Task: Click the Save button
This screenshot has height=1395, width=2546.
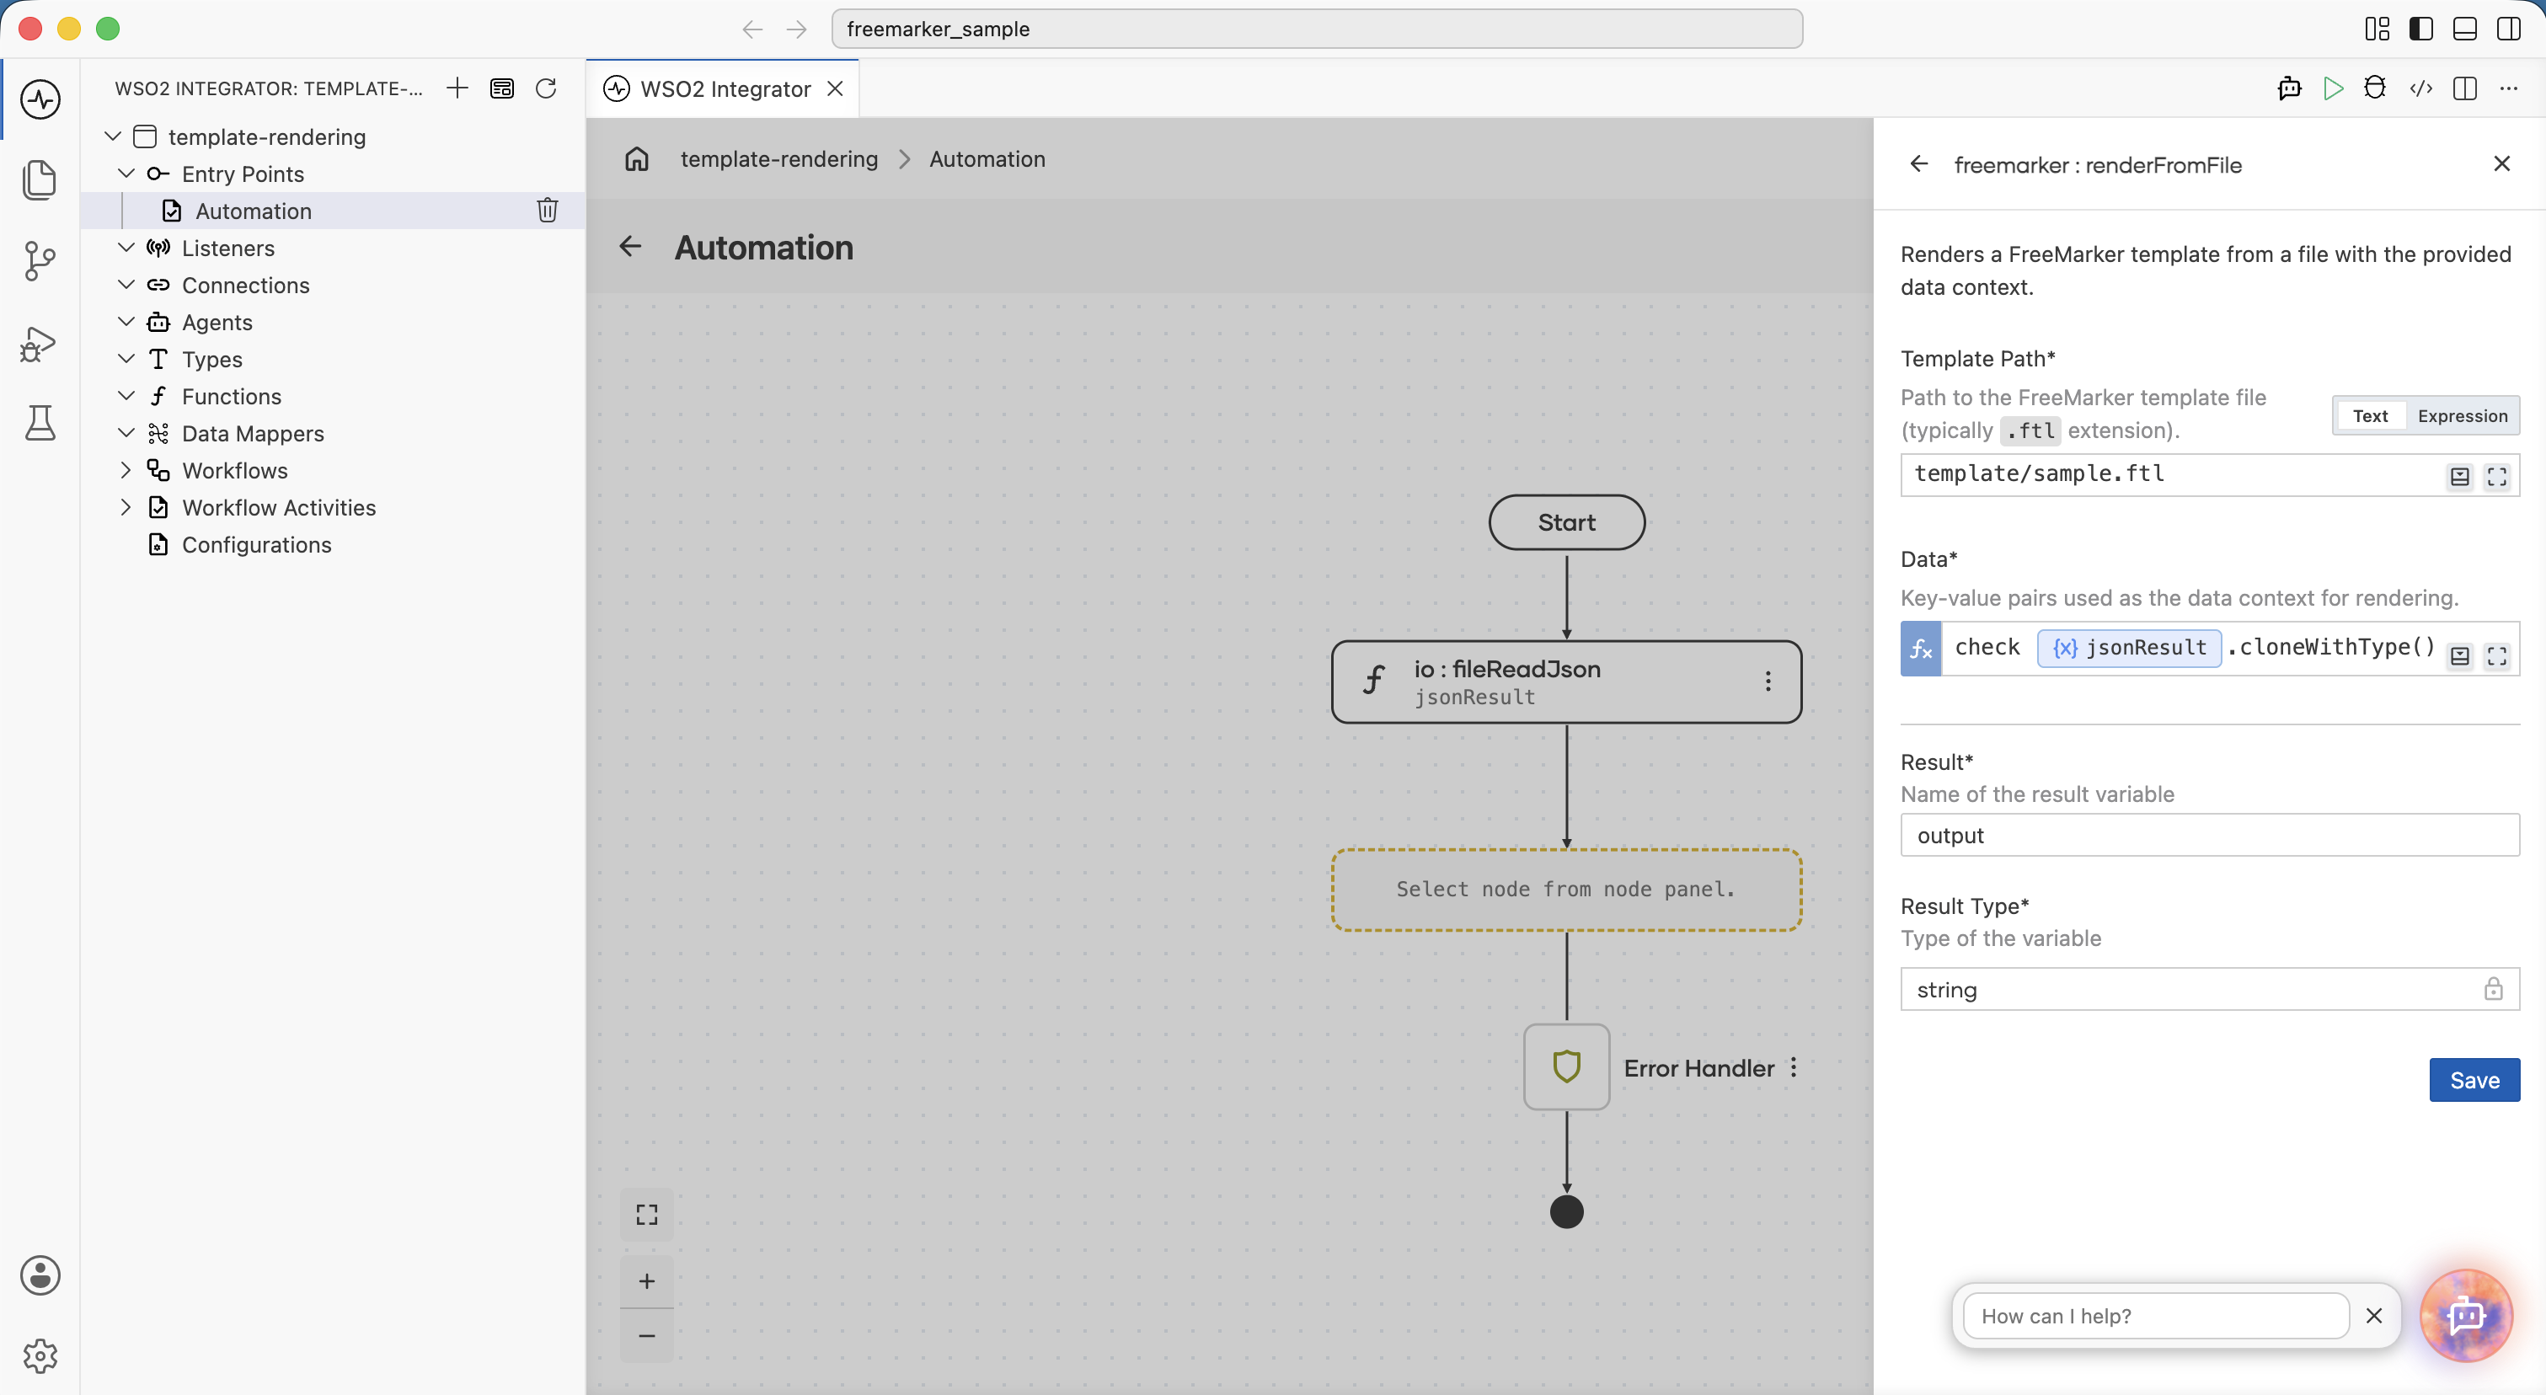Action: point(2474,1080)
